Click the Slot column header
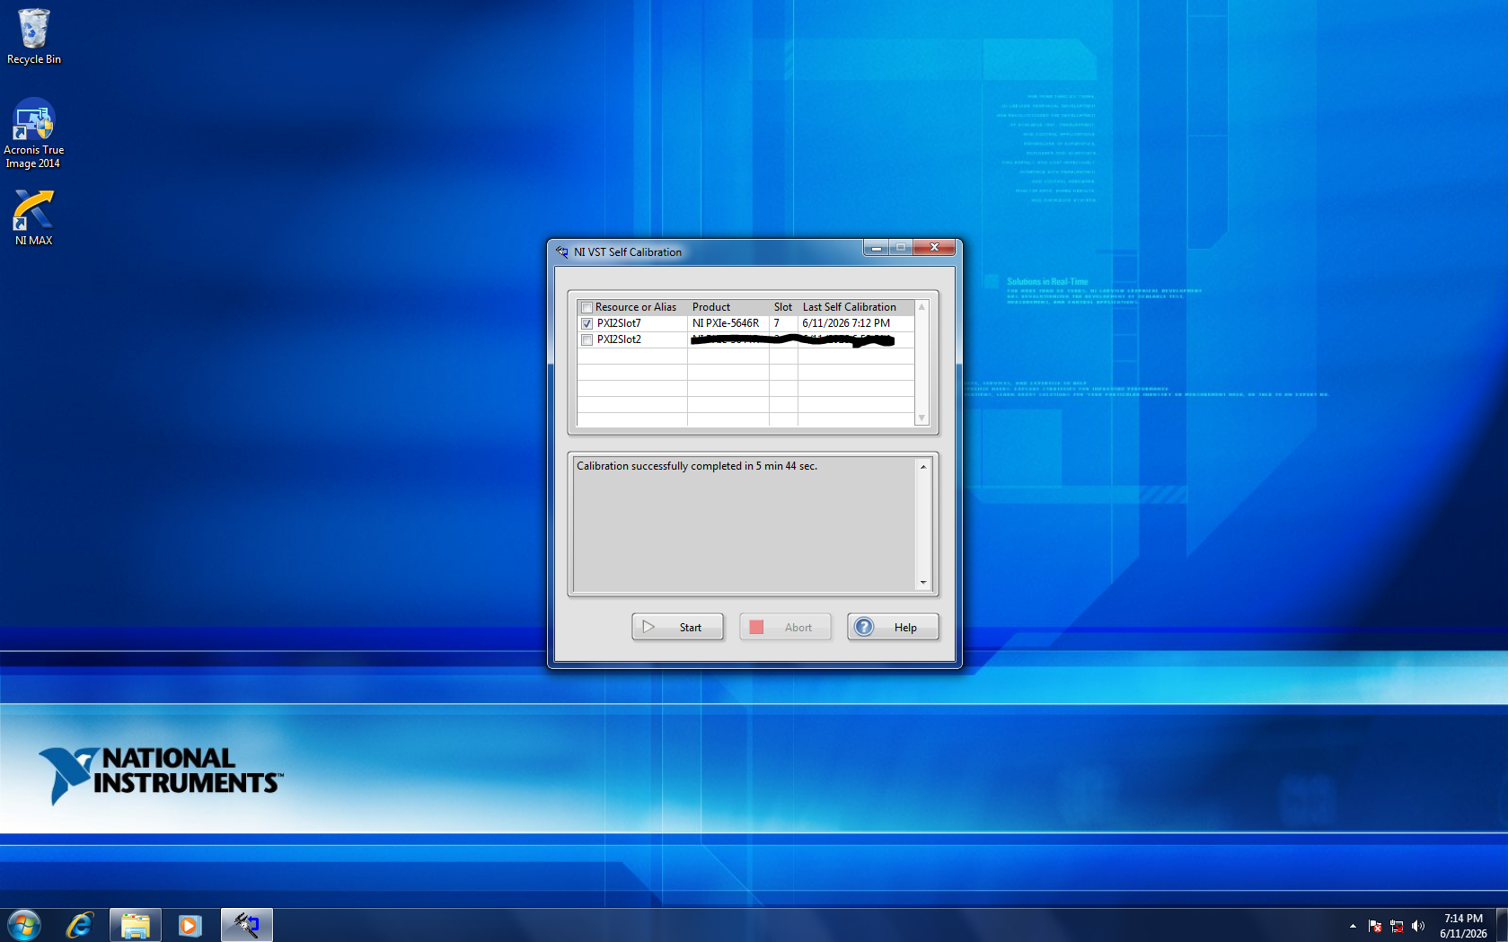1508x942 pixels. [x=783, y=307]
